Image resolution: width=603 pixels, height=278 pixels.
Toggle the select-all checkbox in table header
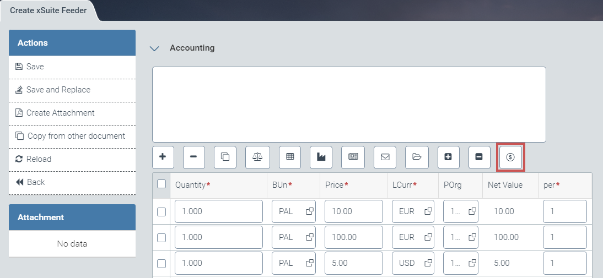tap(161, 184)
